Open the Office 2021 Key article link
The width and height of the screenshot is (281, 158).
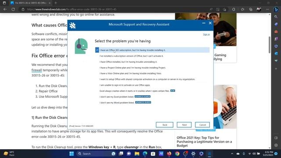[x=204, y=141]
